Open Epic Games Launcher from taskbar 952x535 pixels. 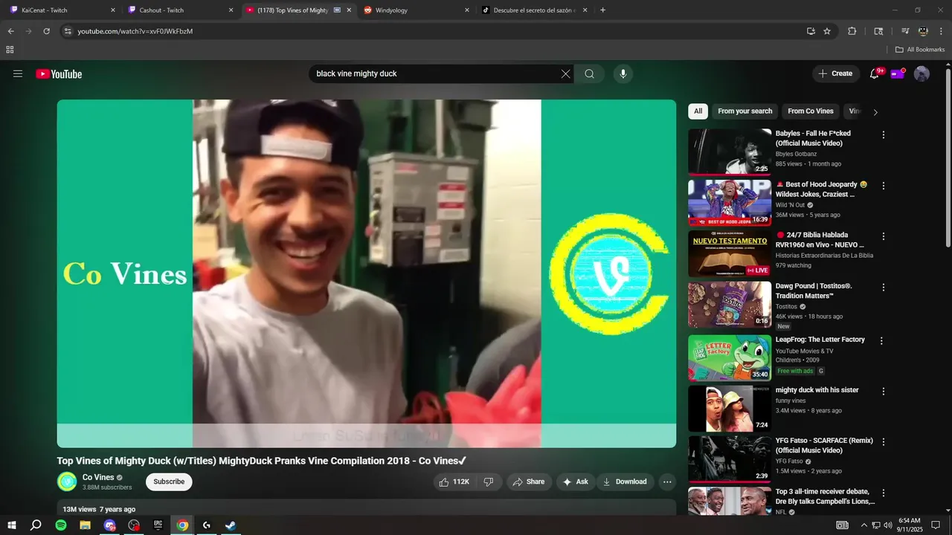[158, 525]
